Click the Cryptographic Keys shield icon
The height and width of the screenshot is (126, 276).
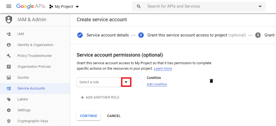(9, 121)
